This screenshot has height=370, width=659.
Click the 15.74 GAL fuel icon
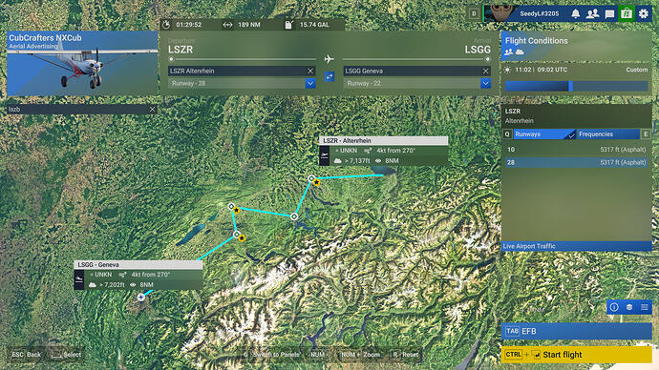click(288, 25)
